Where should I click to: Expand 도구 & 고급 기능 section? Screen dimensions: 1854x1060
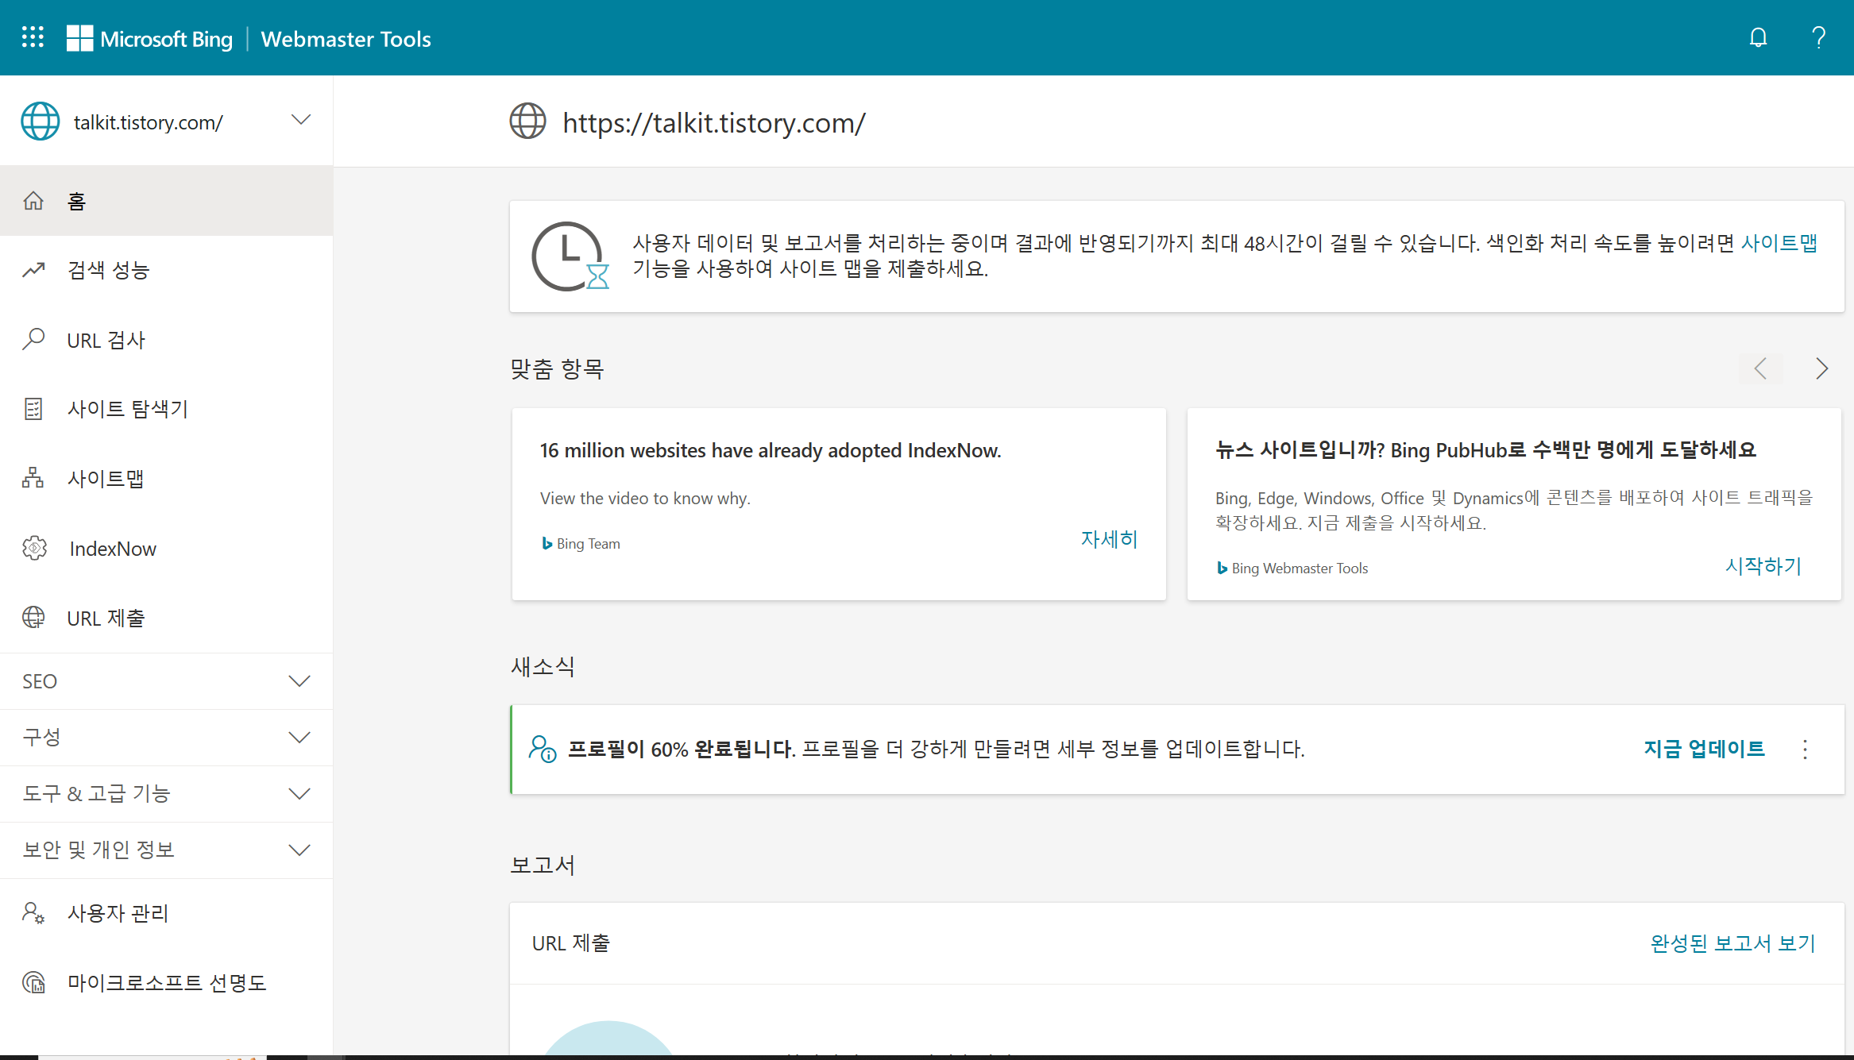[299, 794]
